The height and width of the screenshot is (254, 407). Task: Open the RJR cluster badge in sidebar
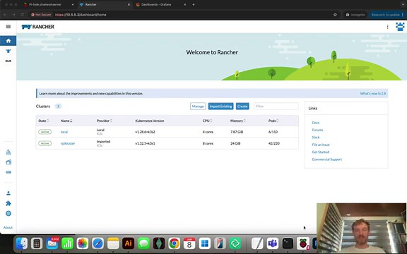click(x=8, y=61)
